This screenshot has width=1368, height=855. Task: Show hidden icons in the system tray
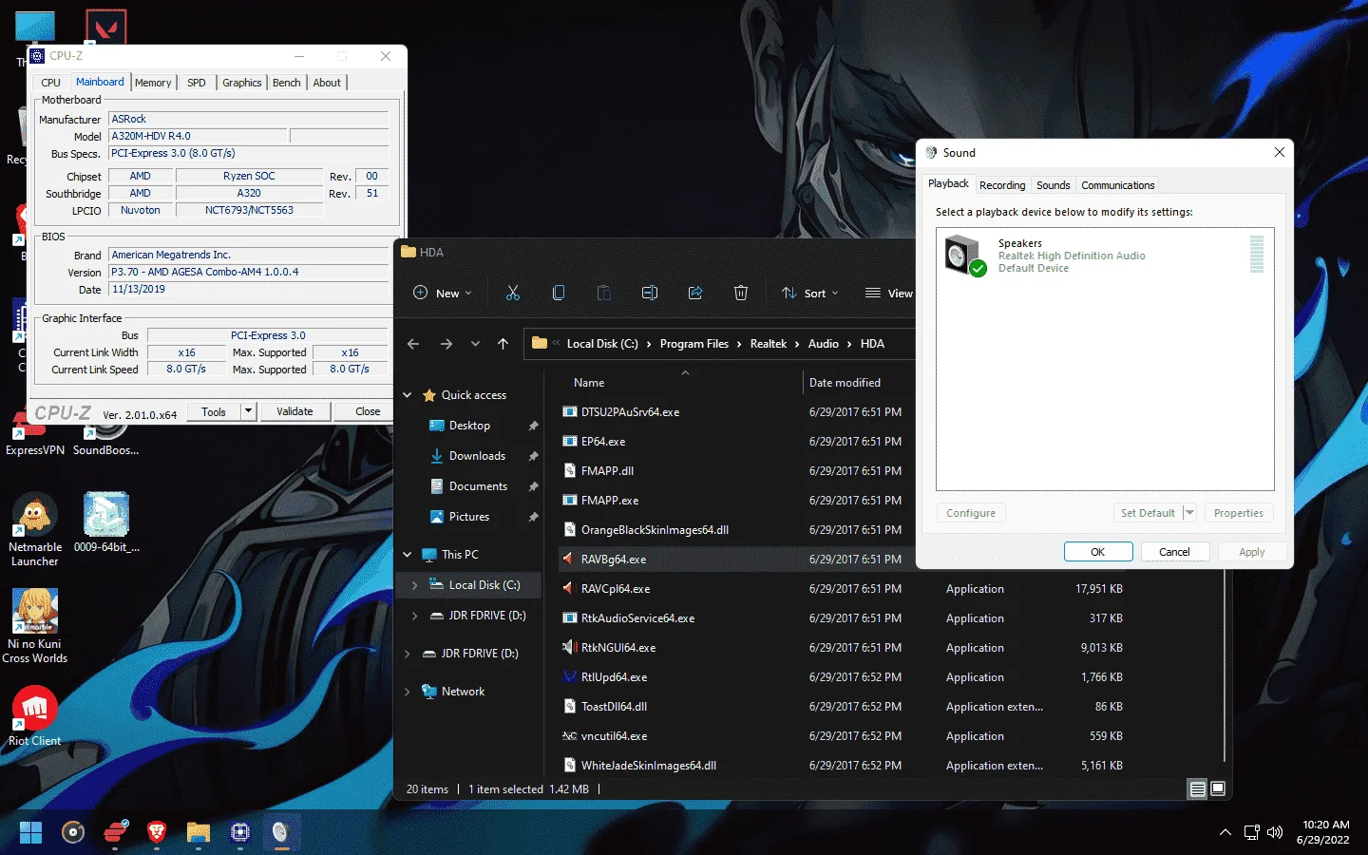click(1225, 832)
